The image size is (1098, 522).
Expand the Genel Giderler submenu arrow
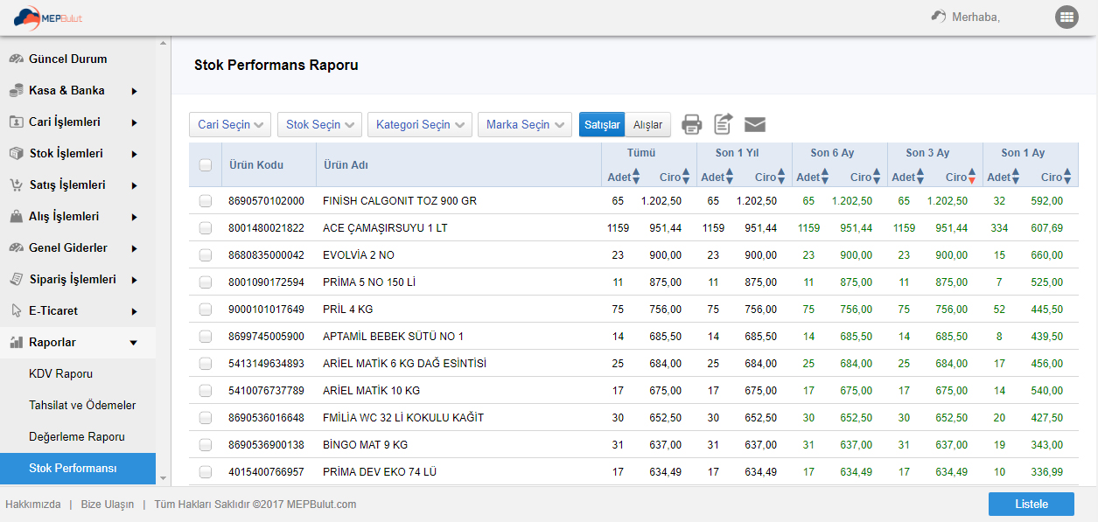coord(134,248)
